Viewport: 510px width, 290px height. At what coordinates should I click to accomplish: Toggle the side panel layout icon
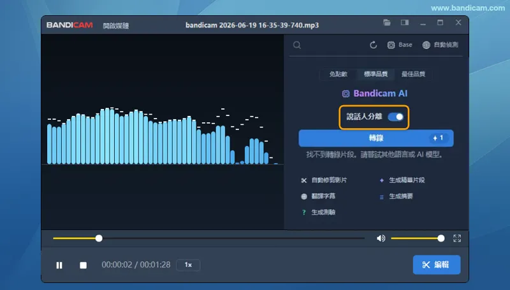point(405,22)
